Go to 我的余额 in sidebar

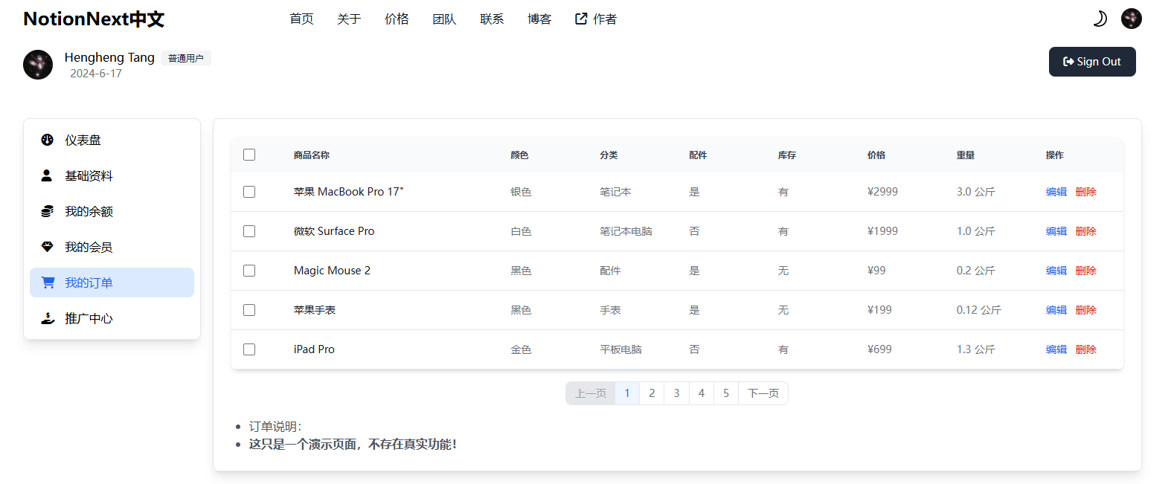[x=112, y=211]
